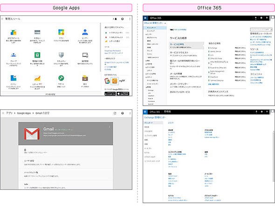Expand the サービス設定 node in Office 365 navigation

tap(146, 67)
